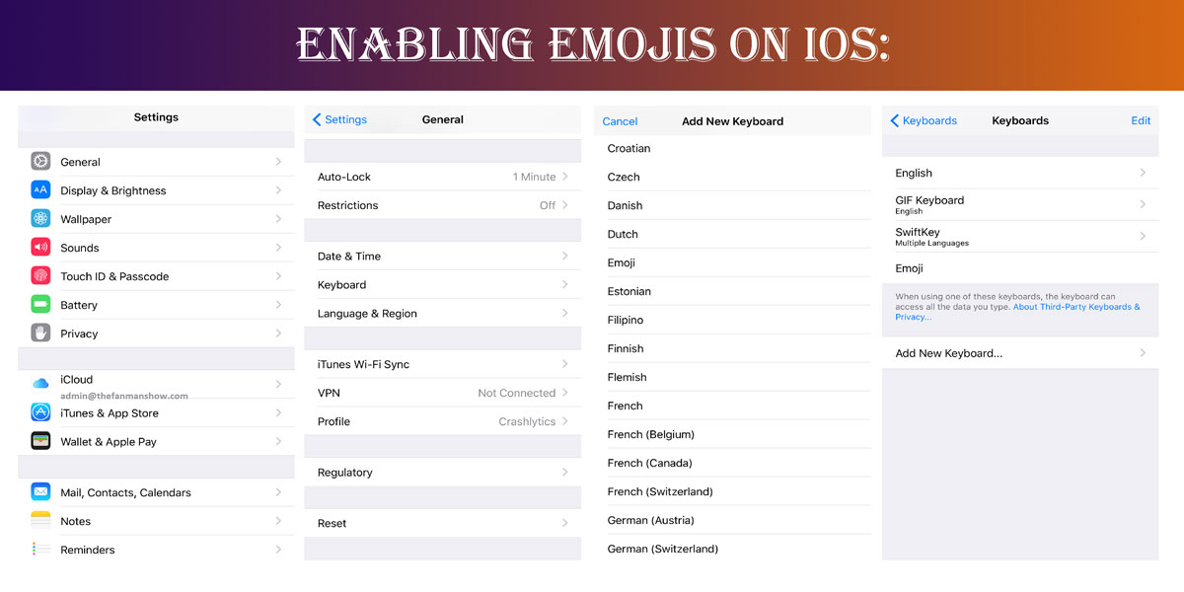Viewport: 1184px width, 592px height.
Task: Tap the yellow Notes icon
Action: (40, 520)
